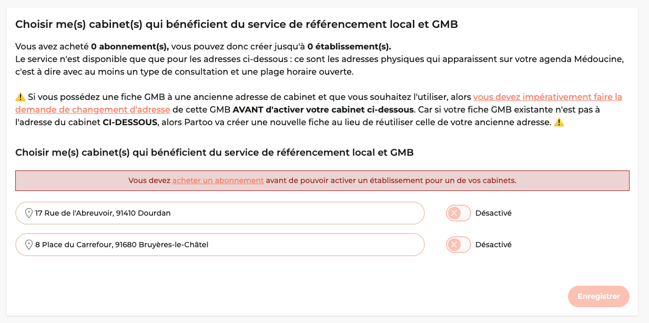Image resolution: width=649 pixels, height=323 pixels.
Task: Click the bold "0 établissement(s)." text
Action: 349,46
